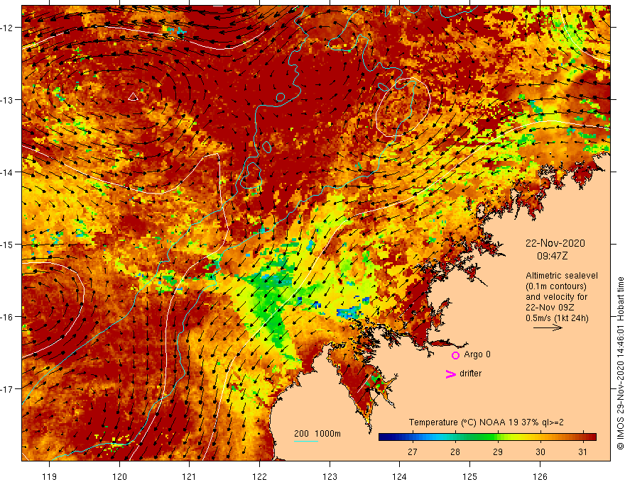
Task: Click the longitude label 125
Action: (x=470, y=476)
